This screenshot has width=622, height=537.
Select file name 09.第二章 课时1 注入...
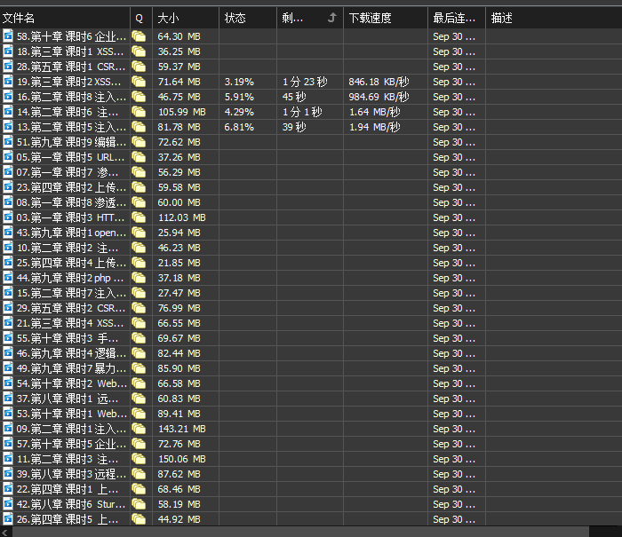point(71,429)
